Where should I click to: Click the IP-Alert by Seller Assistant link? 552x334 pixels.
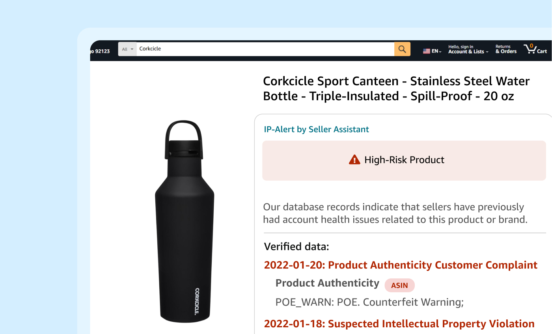pyautogui.click(x=316, y=129)
